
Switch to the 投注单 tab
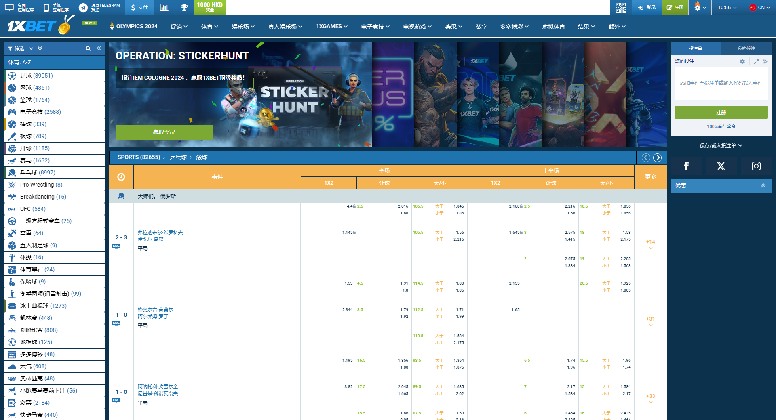pos(696,48)
